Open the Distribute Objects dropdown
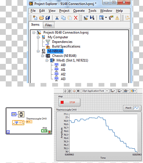 [119, 91]
